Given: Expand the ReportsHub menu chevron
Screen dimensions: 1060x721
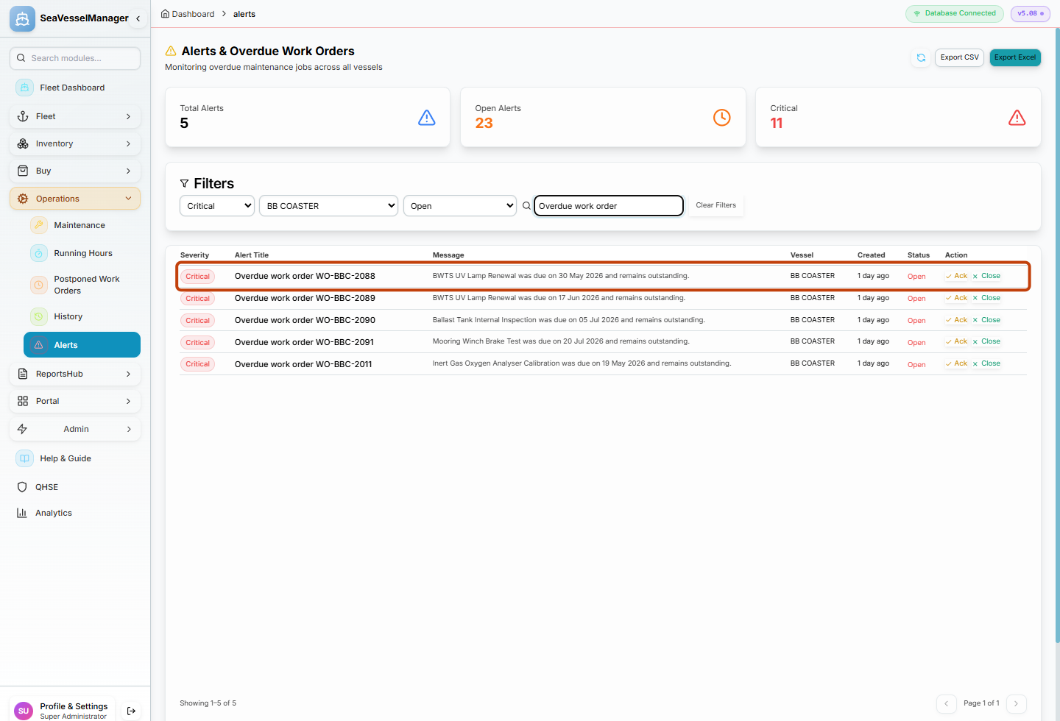Looking at the screenshot, I should pyautogui.click(x=128, y=374).
